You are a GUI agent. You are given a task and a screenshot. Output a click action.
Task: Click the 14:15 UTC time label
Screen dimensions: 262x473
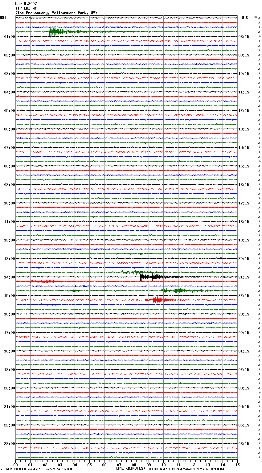click(244, 148)
